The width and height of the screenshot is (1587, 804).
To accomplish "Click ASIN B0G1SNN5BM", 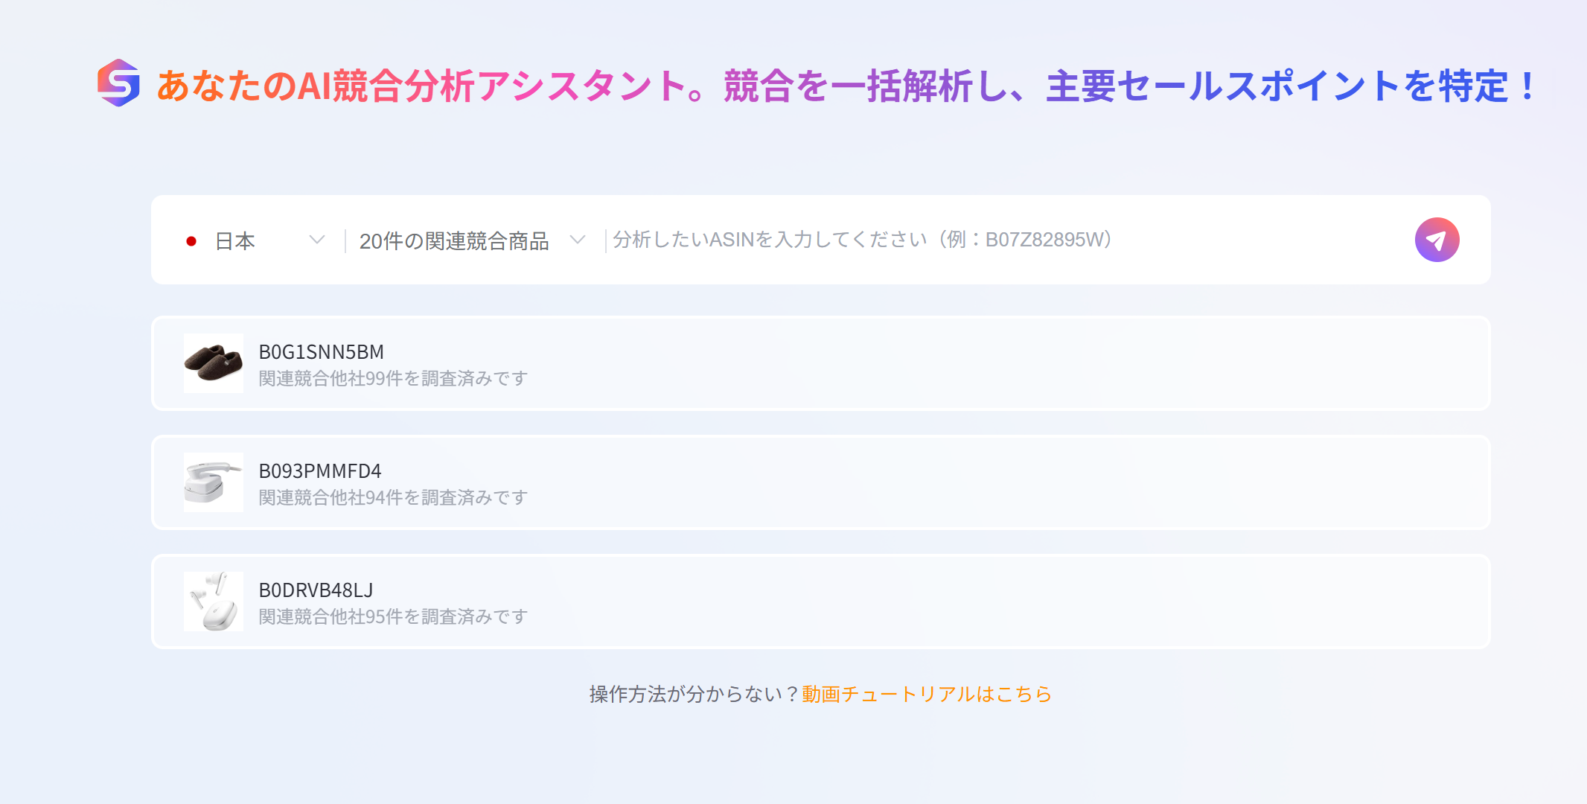I will [322, 351].
